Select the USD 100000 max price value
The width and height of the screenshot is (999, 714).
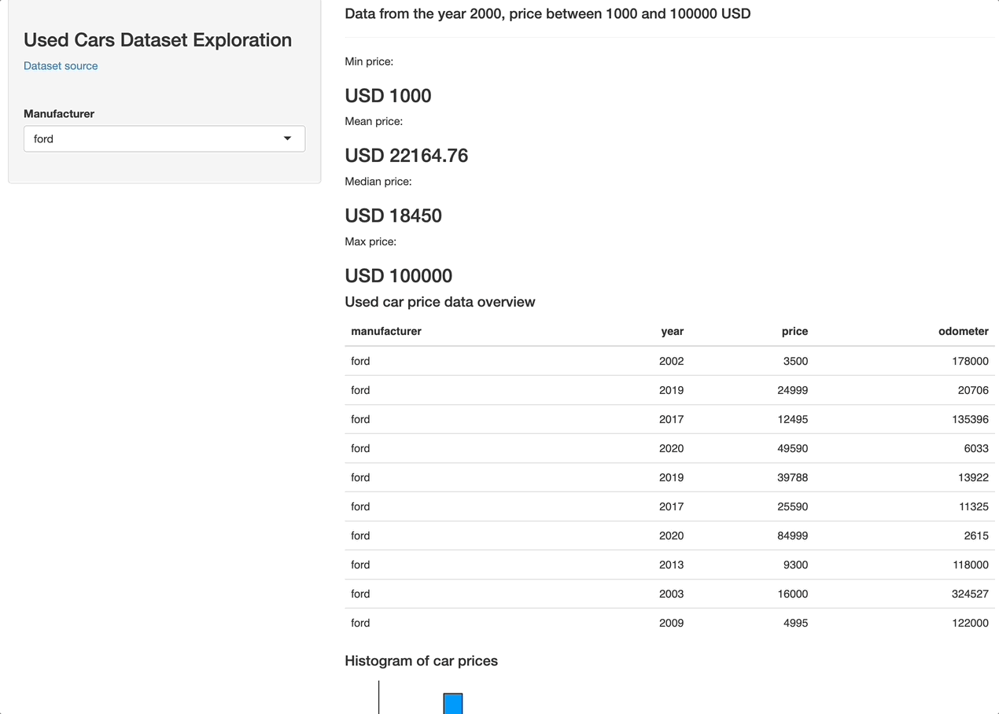click(x=398, y=276)
